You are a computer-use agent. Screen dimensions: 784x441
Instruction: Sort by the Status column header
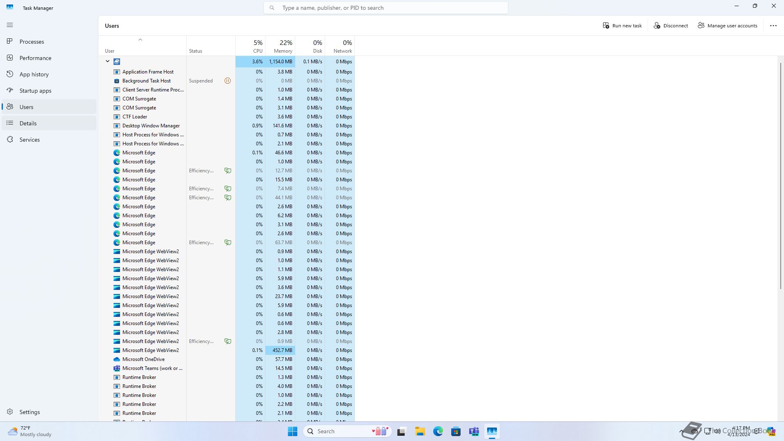tap(211, 46)
